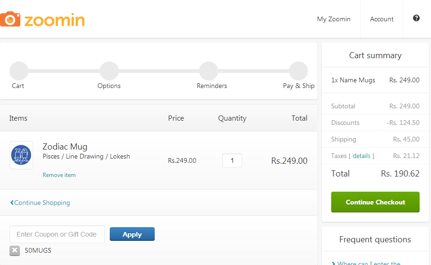Click the 50MUGS coupon code text
The image size is (431, 265).
[38, 250]
